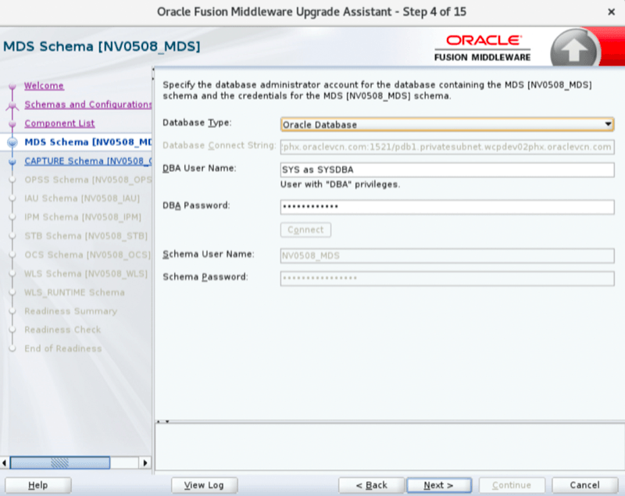Click the OCS Schema step text
Viewport: 625px width, 496px height.
(87, 255)
